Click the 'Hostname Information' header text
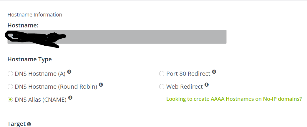 (x=35, y=15)
